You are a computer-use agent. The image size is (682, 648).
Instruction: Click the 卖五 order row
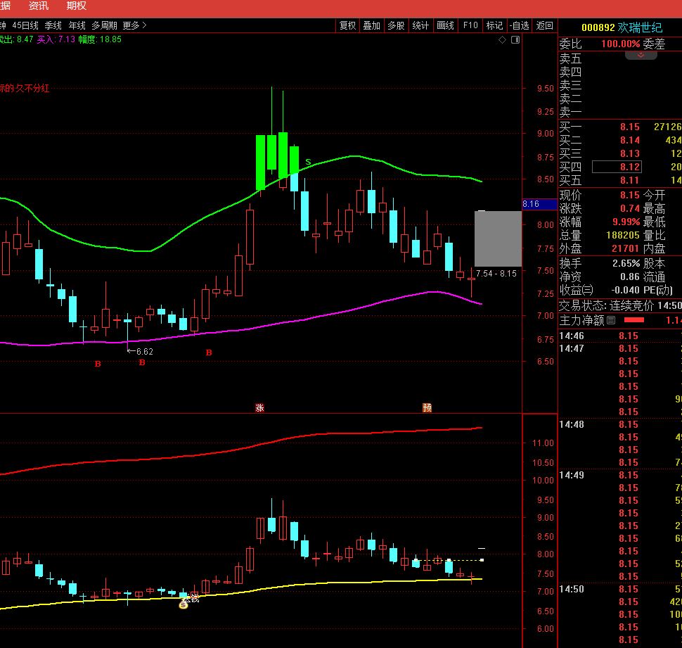pos(620,59)
